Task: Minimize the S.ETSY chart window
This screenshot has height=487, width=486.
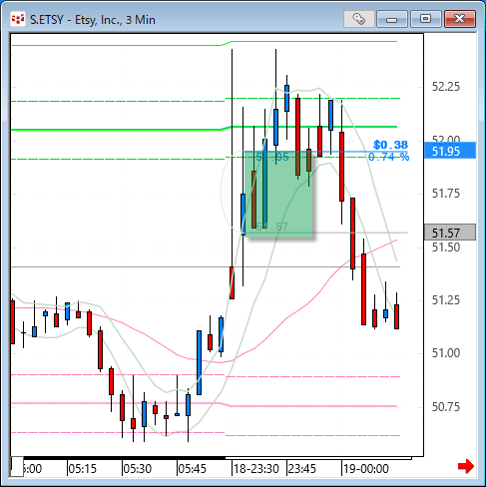Action: (x=392, y=19)
